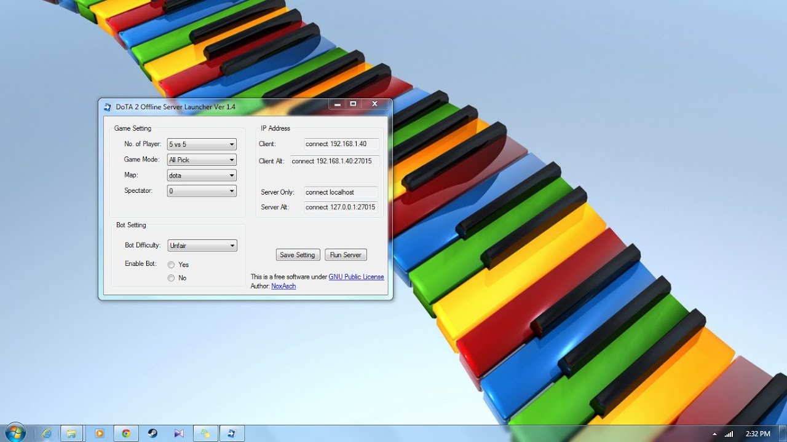The width and height of the screenshot is (787, 442).
Task: Click the Bot Setting group label
Action: pos(131,225)
